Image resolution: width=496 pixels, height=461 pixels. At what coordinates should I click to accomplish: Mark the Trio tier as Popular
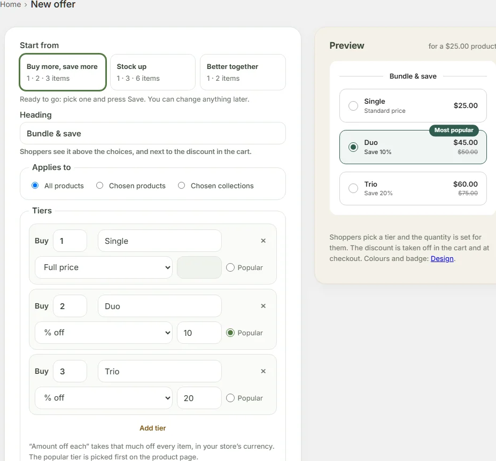[x=230, y=398]
